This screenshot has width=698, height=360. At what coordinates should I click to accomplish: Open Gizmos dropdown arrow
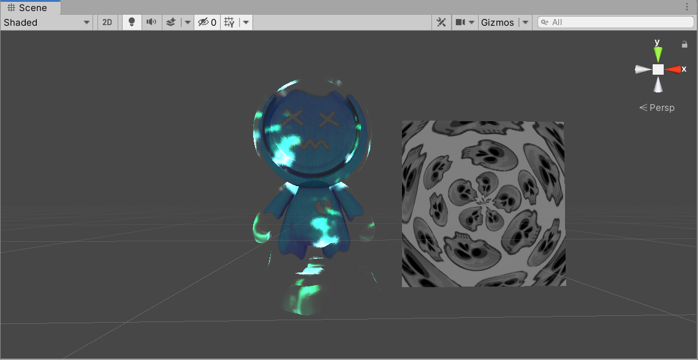click(x=526, y=22)
